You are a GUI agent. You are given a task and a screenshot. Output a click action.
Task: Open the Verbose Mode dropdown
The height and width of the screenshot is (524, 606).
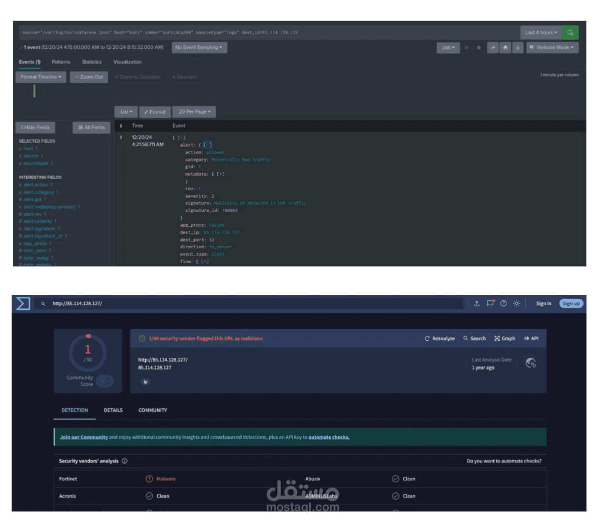(552, 48)
